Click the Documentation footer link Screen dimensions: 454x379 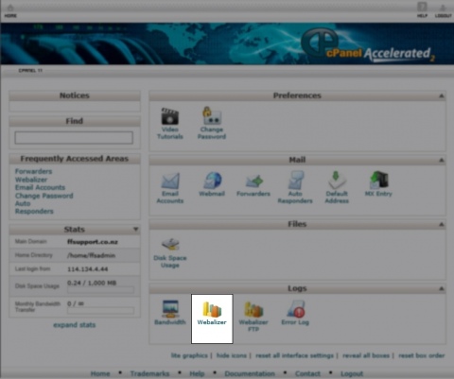pyautogui.click(x=250, y=373)
